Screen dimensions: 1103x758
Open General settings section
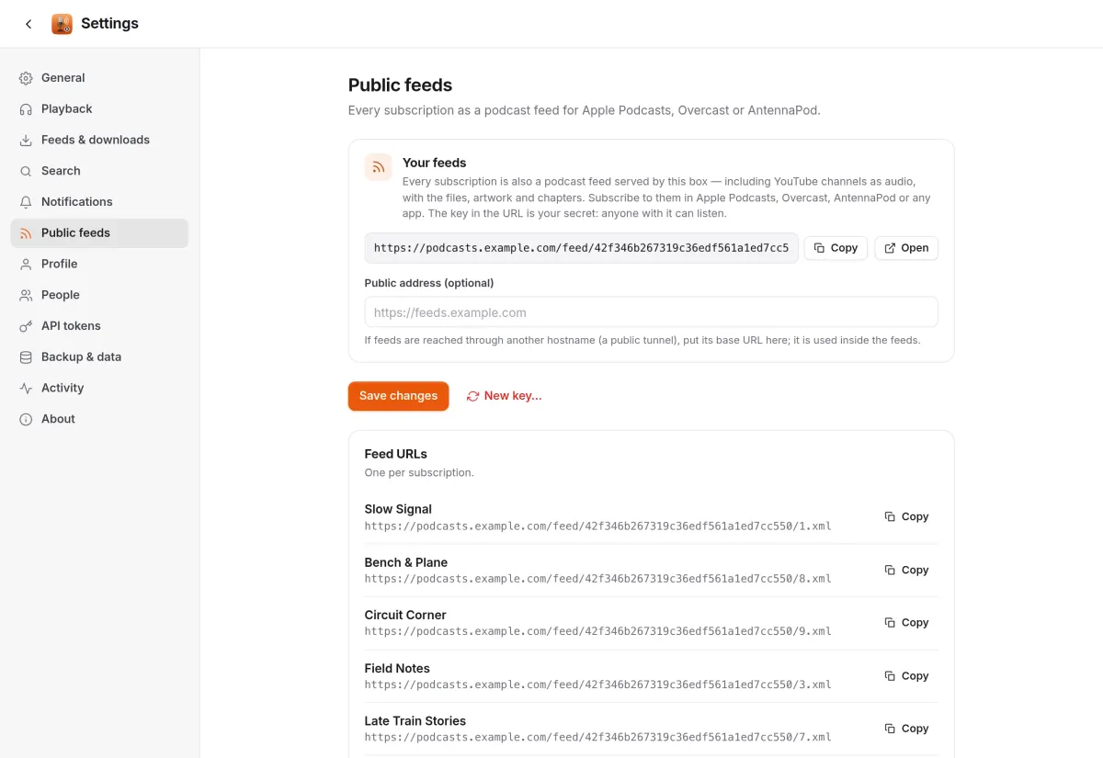(x=99, y=78)
